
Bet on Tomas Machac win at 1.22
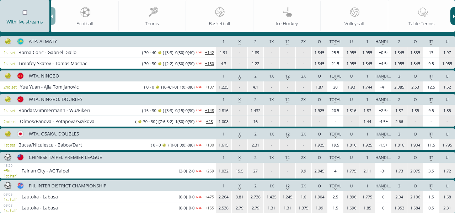pos(256,63)
